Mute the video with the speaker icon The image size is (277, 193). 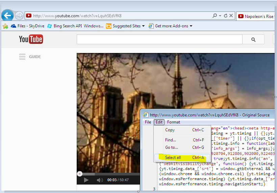click(x=100, y=180)
